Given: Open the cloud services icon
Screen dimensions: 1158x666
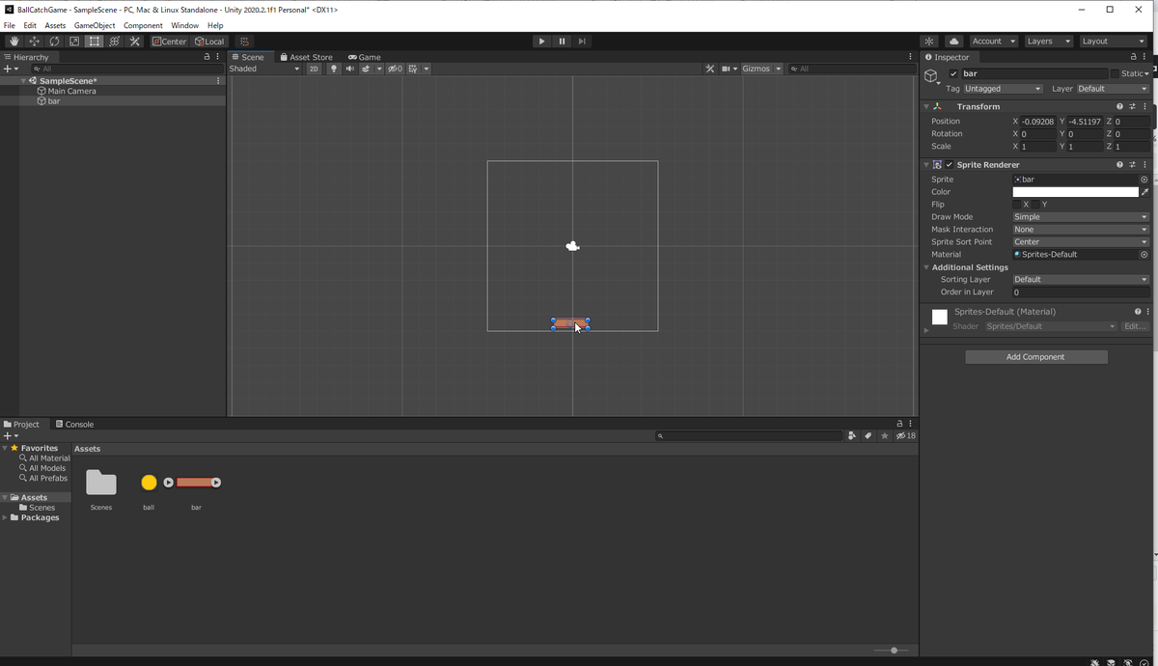Looking at the screenshot, I should point(954,42).
